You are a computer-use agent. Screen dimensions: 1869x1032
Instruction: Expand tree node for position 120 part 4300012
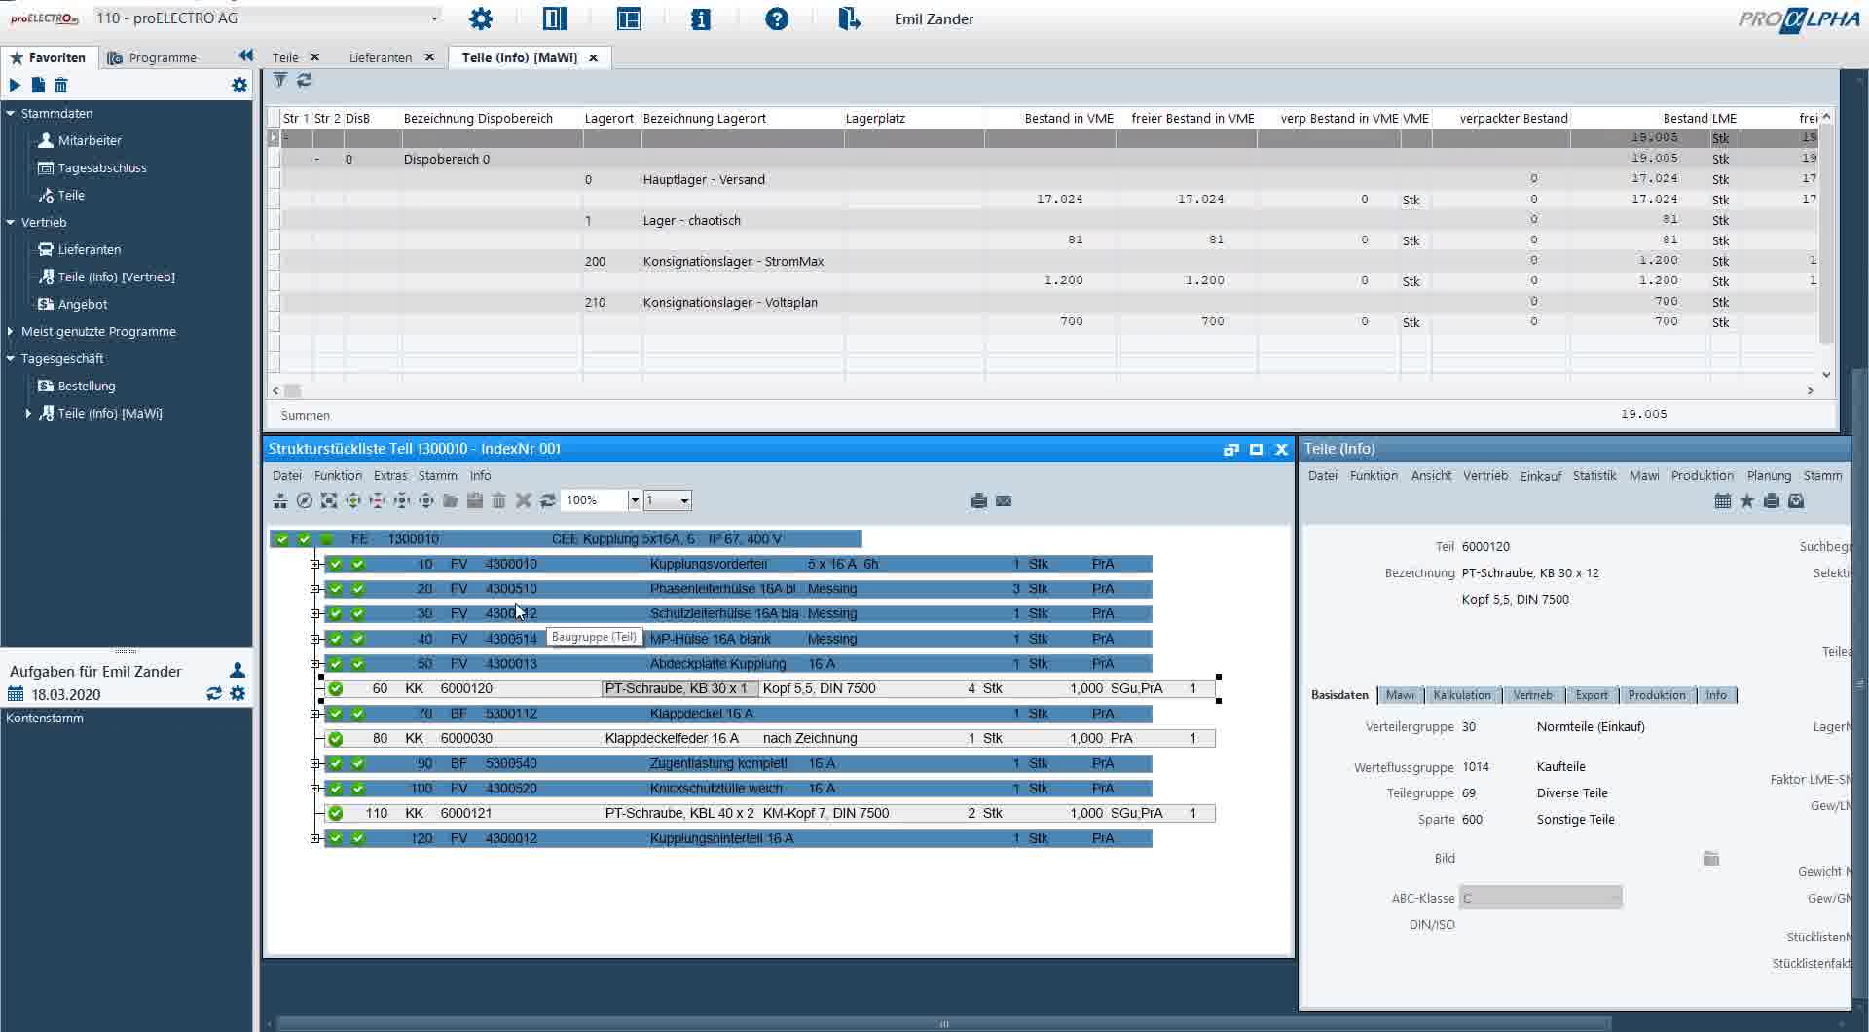click(x=314, y=838)
